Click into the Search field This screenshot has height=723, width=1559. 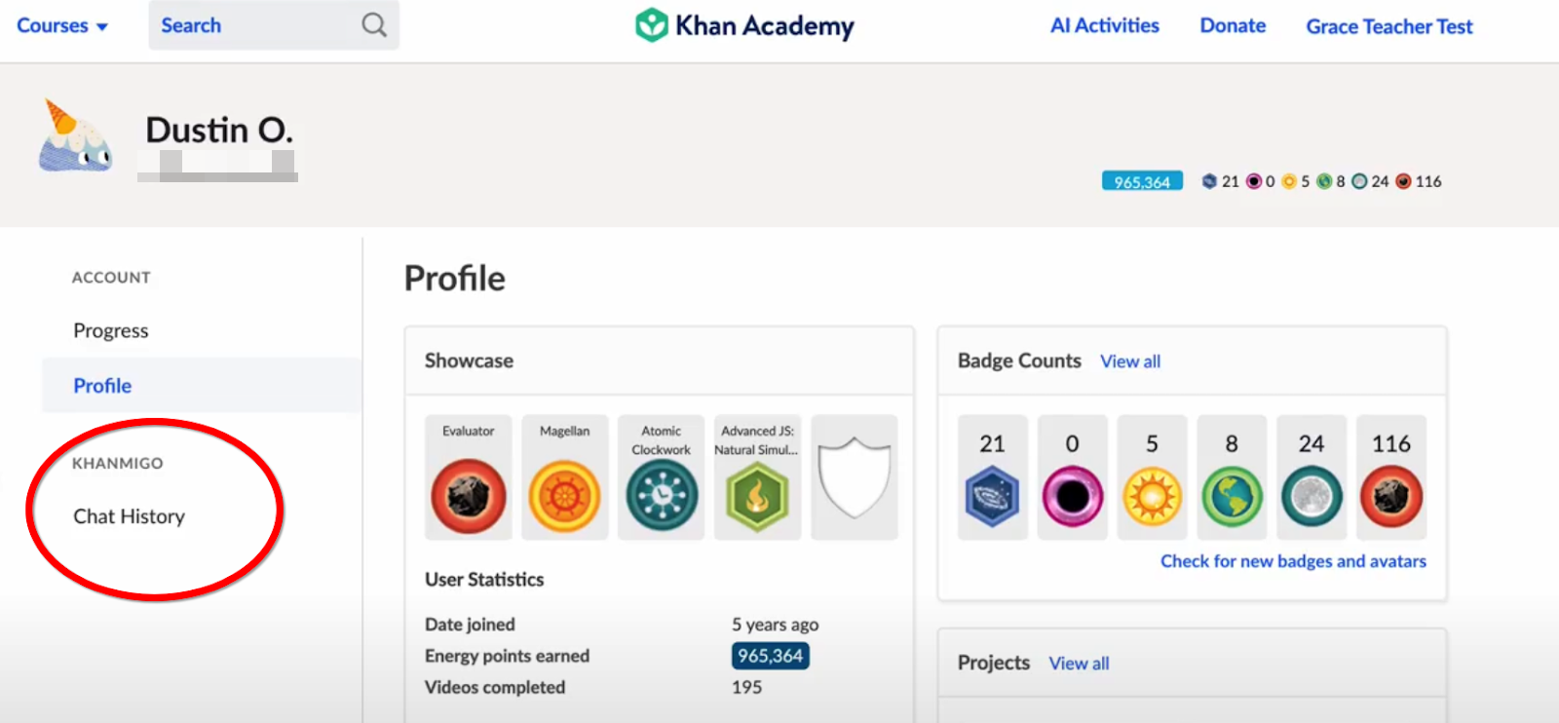(x=253, y=25)
